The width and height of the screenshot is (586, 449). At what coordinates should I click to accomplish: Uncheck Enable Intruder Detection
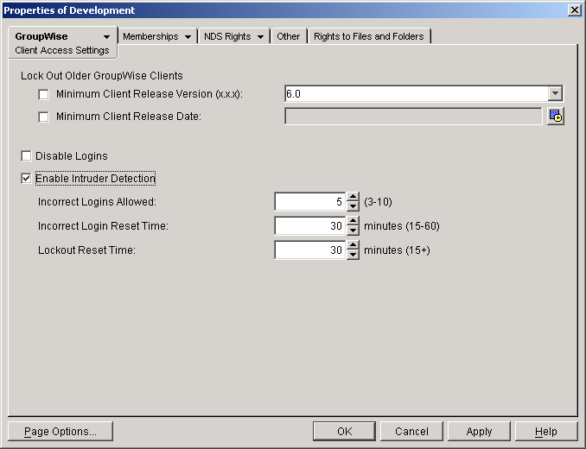click(x=26, y=179)
